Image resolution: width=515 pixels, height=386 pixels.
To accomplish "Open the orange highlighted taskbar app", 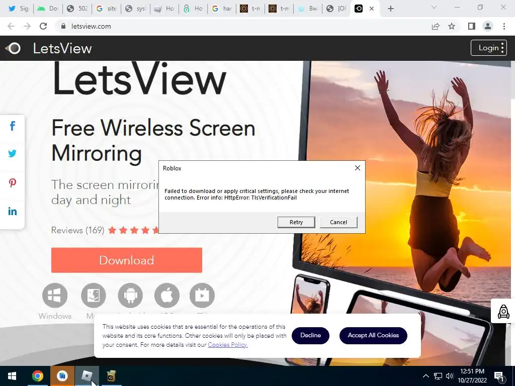I will (x=62, y=376).
